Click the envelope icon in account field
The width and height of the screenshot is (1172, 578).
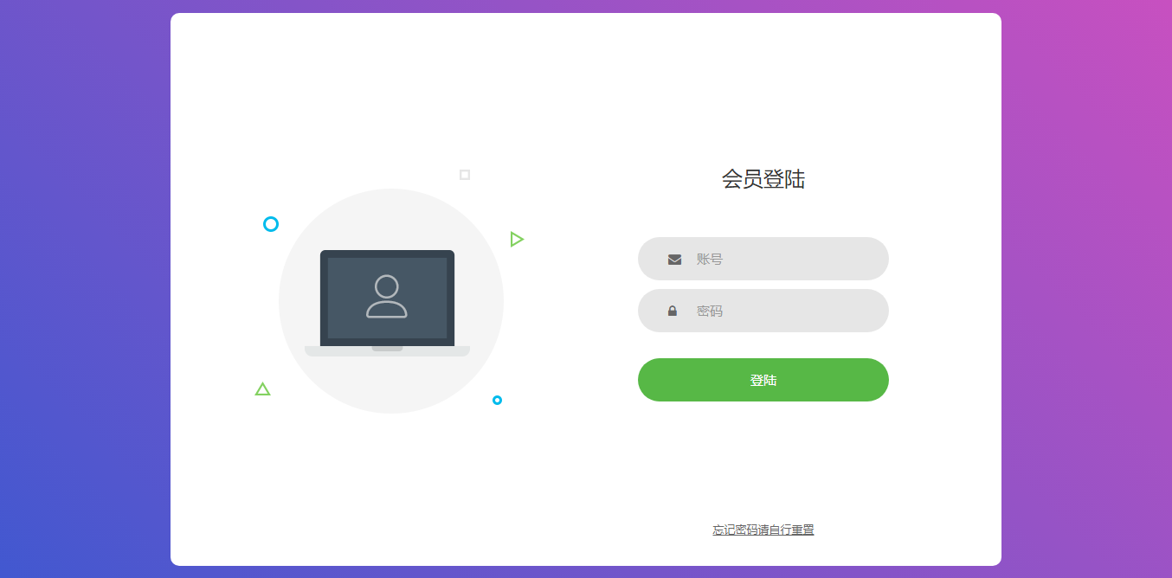674,260
